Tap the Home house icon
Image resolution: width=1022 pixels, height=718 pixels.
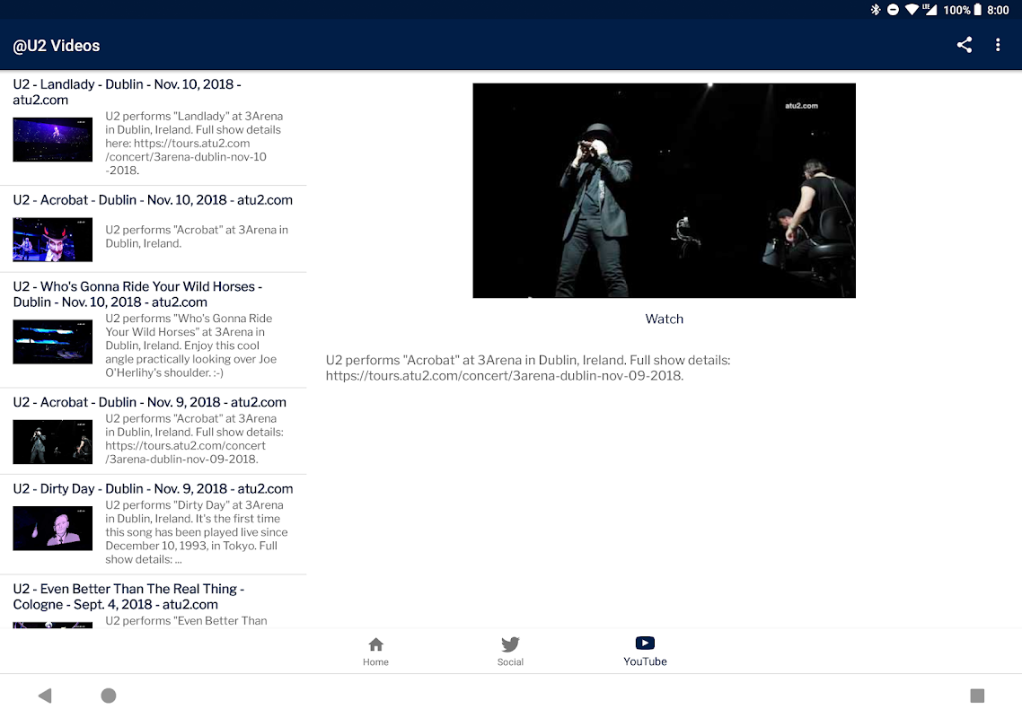tap(375, 644)
